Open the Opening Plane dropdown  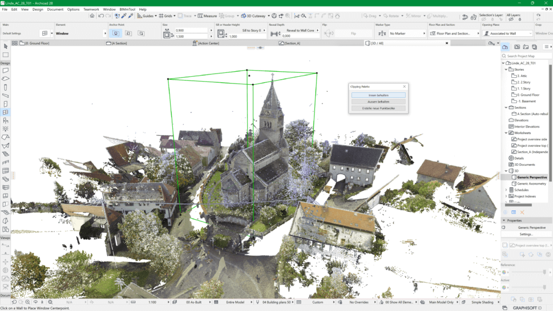click(507, 33)
